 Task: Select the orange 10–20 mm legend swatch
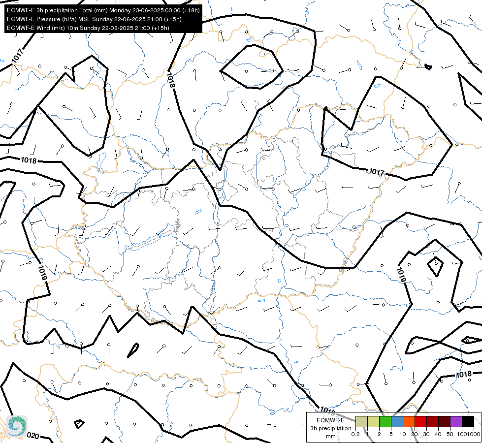[x=409, y=422]
